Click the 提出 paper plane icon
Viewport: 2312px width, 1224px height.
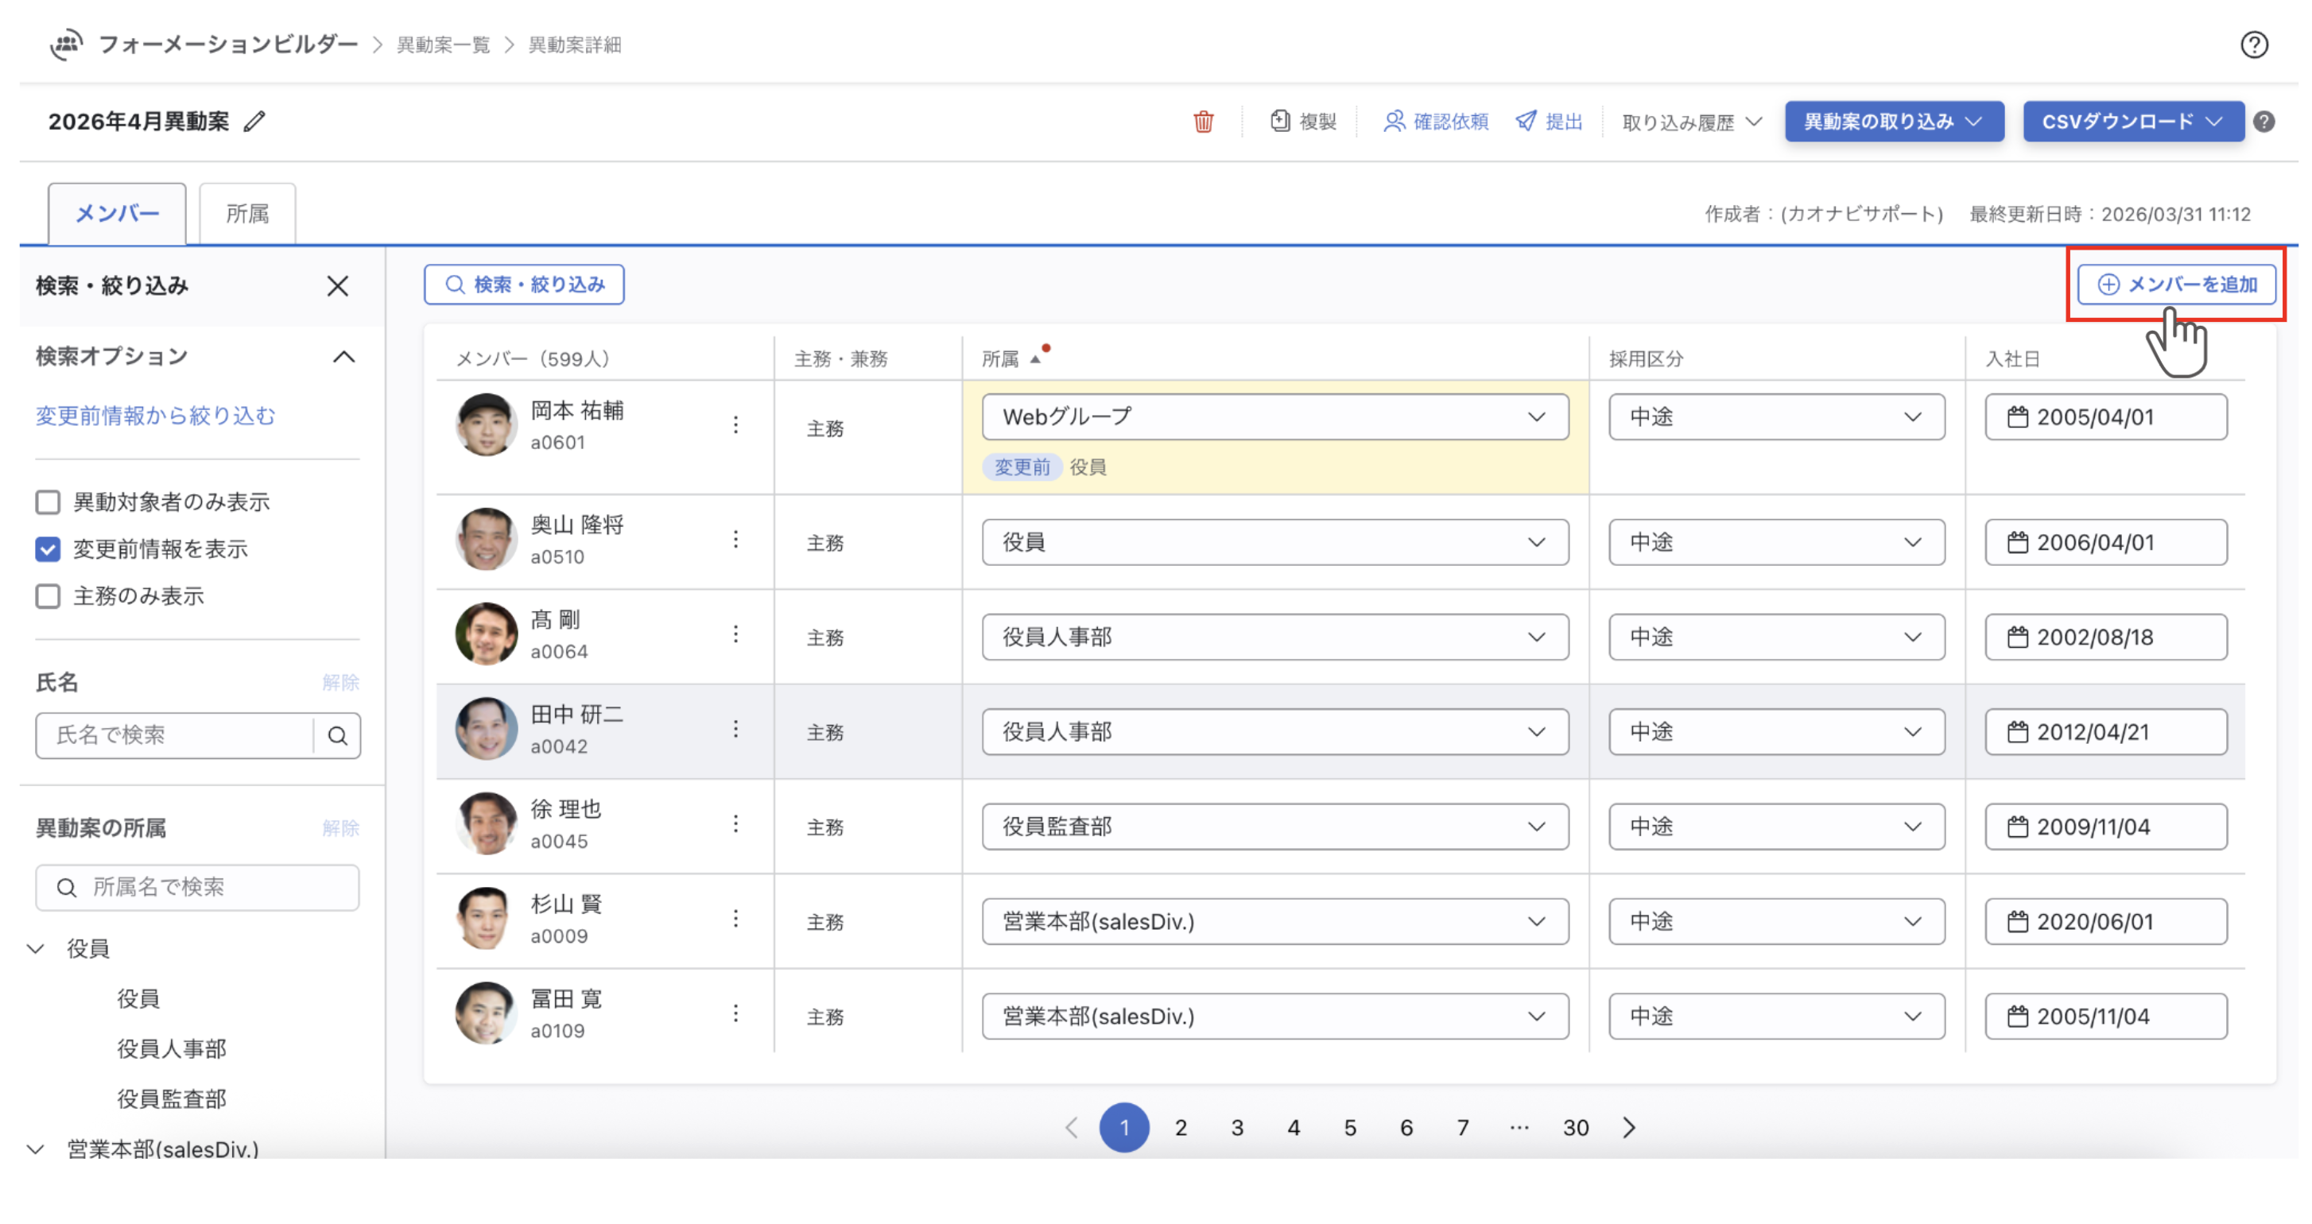[x=1525, y=121]
